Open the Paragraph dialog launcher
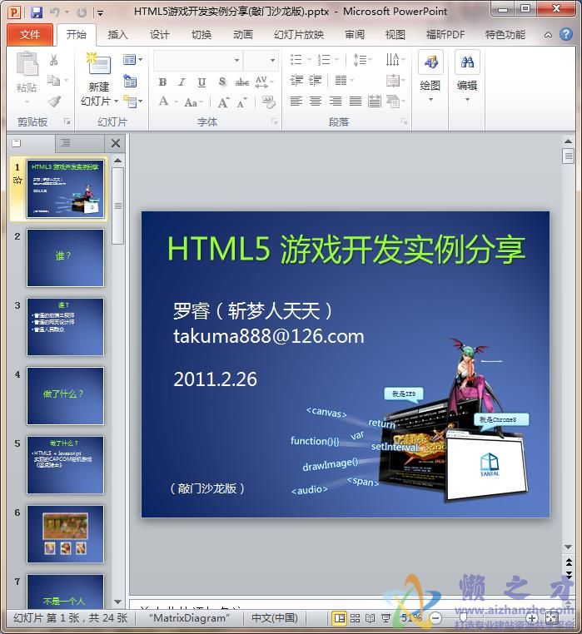This screenshot has height=634, width=582. click(404, 121)
